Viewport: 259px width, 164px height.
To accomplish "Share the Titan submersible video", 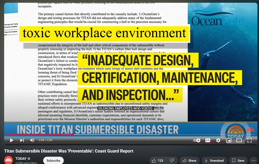I will tap(190, 161).
